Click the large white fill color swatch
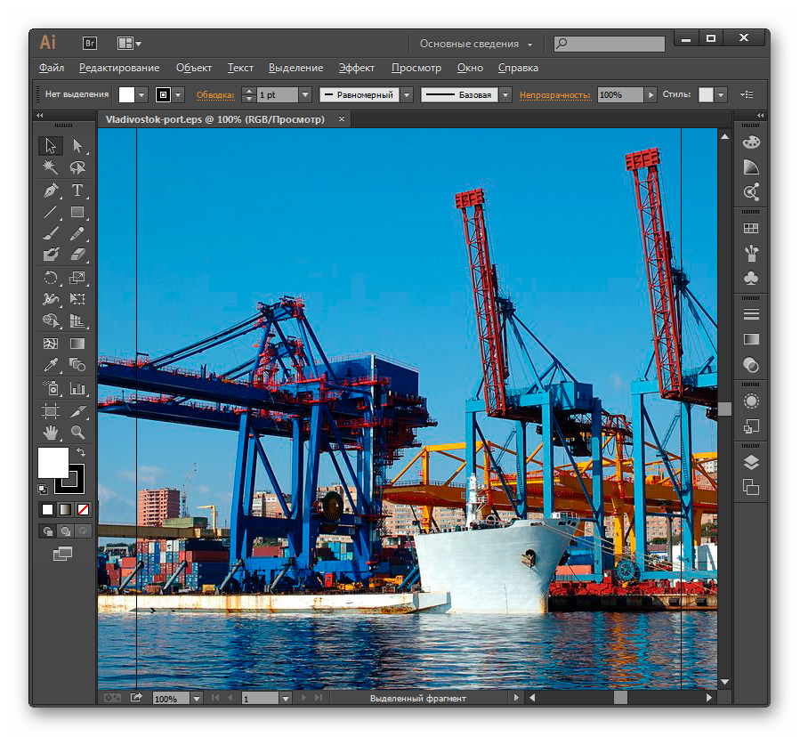This screenshot has height=737, width=800. pyautogui.click(x=53, y=462)
